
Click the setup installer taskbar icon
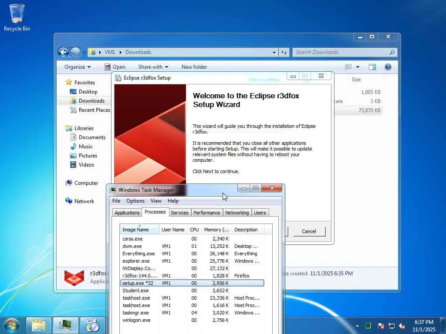tap(92, 326)
